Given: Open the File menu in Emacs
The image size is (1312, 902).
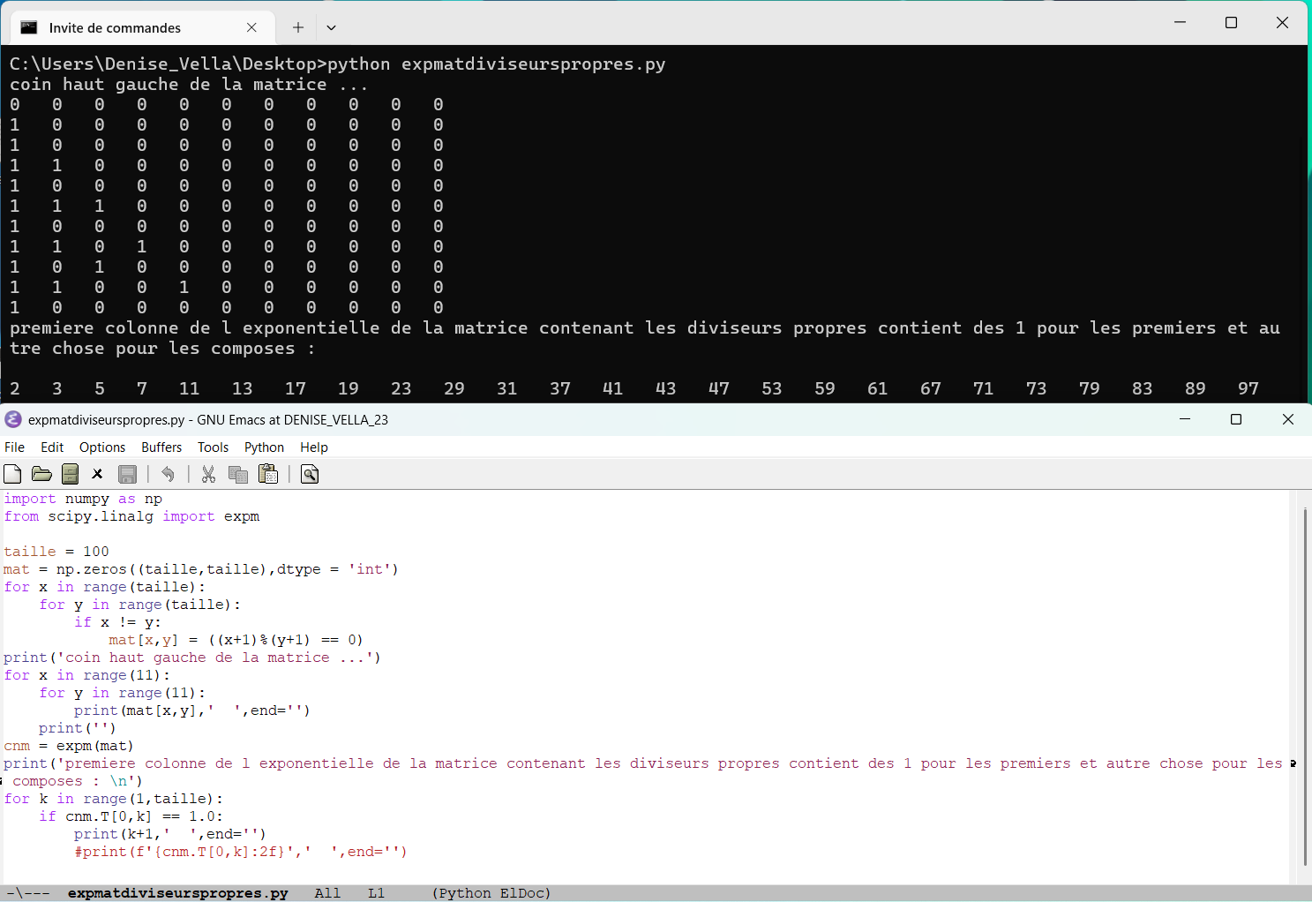Looking at the screenshot, I should (15, 447).
